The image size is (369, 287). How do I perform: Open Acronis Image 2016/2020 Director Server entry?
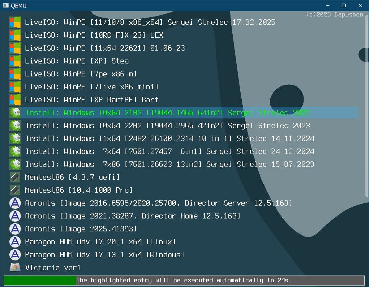[159, 203]
